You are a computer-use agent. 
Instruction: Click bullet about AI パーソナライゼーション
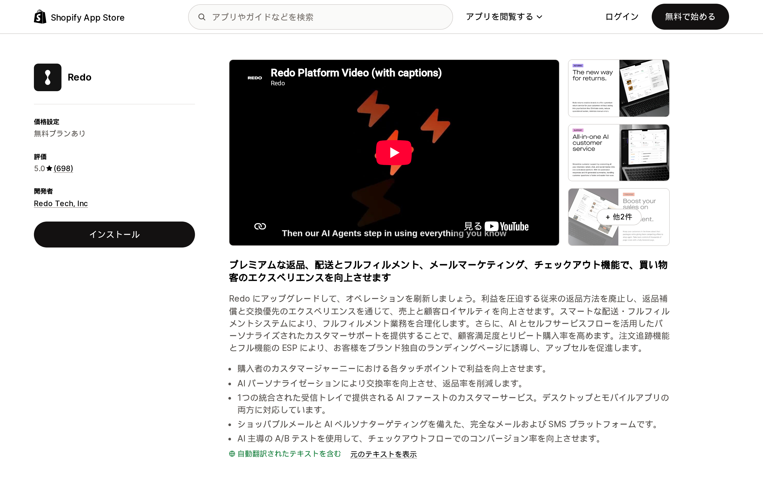381,383
